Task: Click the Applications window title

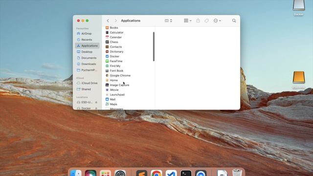Action: 131,21
